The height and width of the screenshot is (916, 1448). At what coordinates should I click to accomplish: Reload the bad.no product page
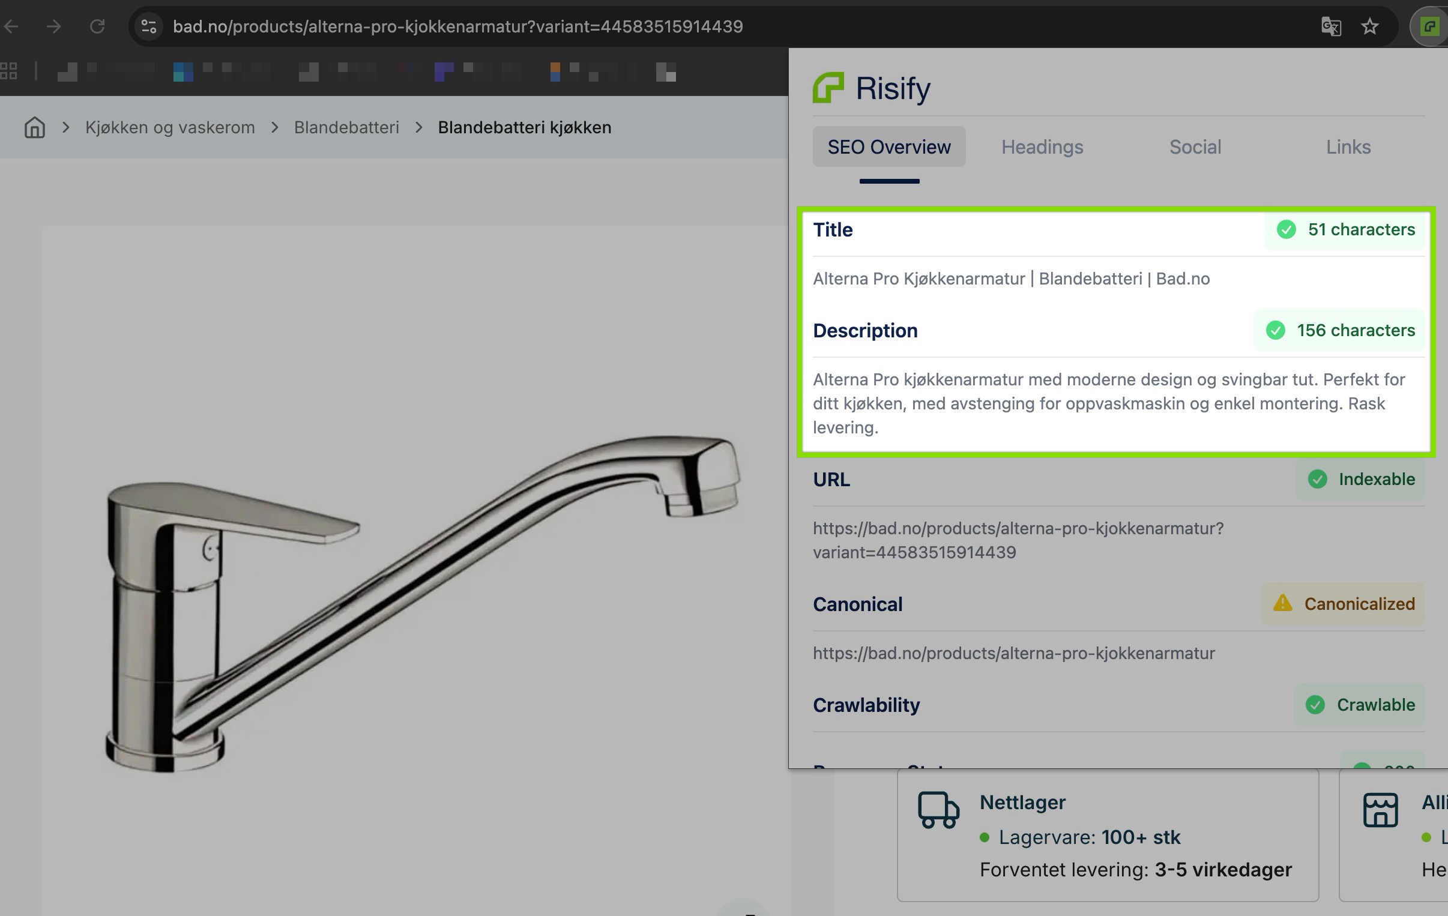pyautogui.click(x=97, y=26)
